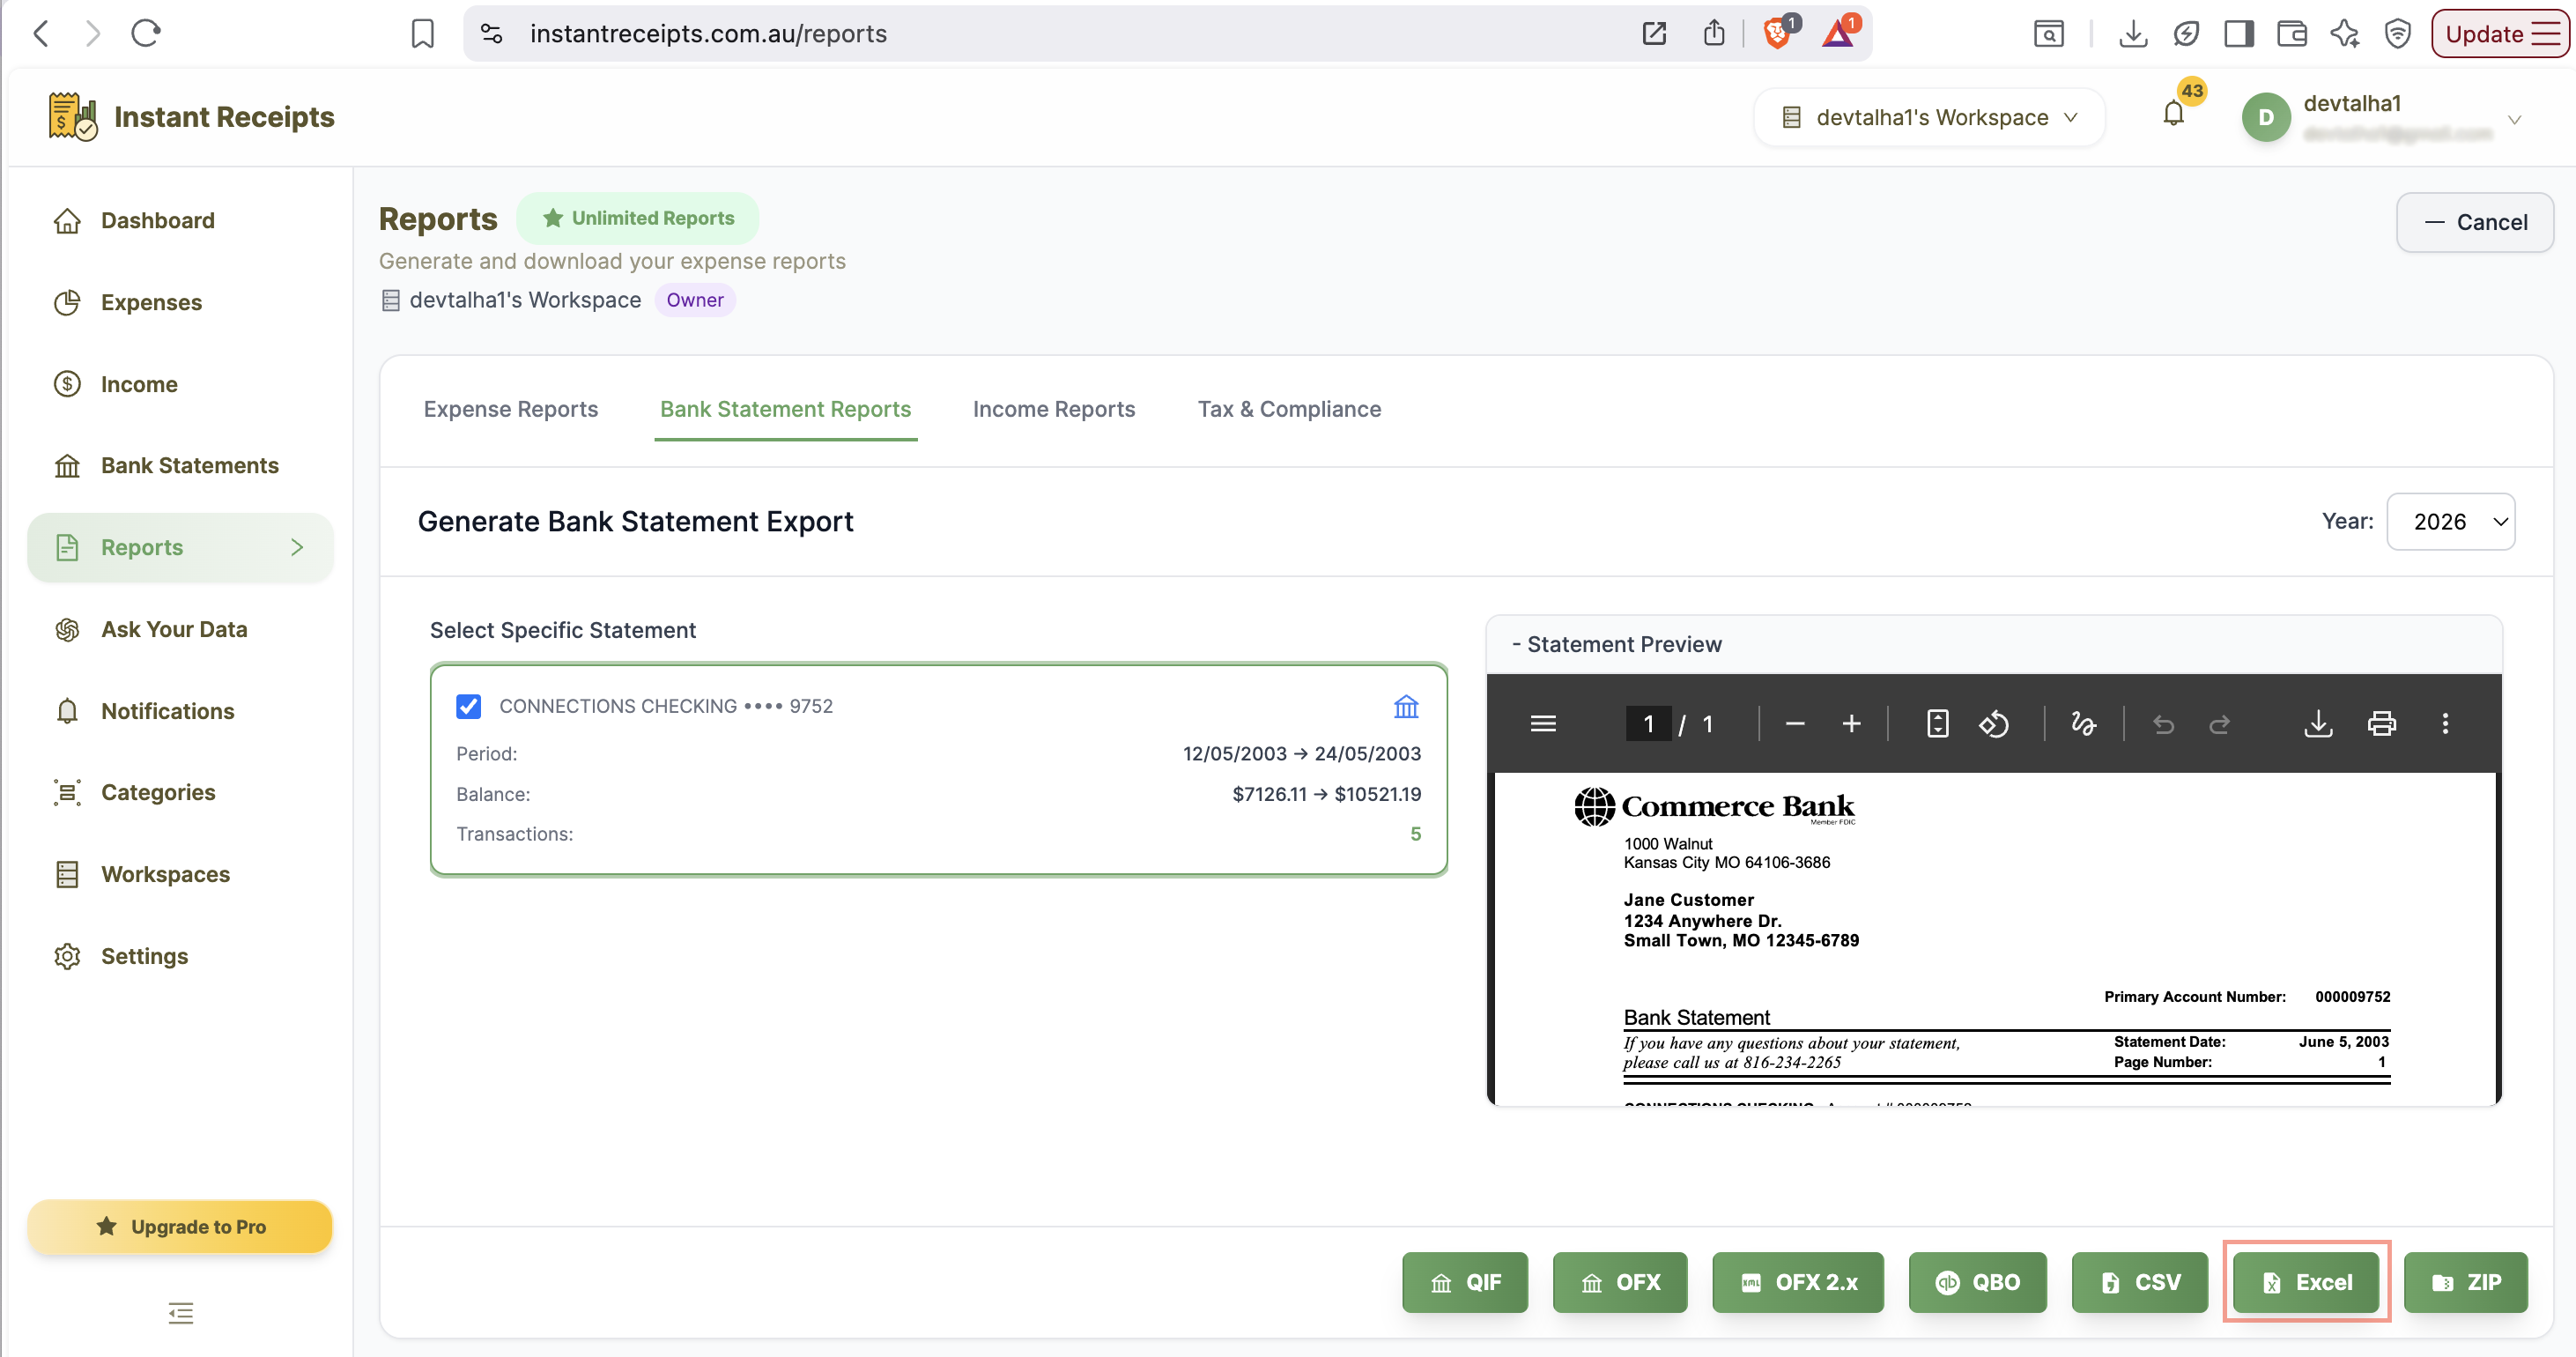2576x1357 pixels.
Task: Rotate the PDF preview counterclockwise
Action: point(1993,723)
